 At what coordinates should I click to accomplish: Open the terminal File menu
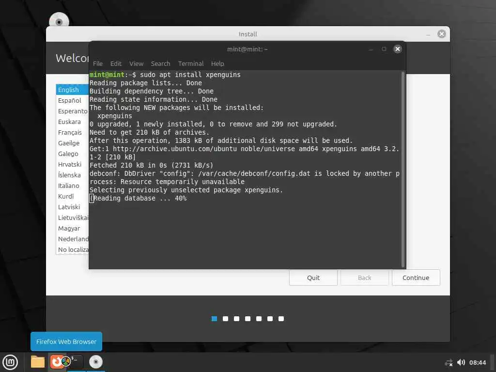pos(98,63)
